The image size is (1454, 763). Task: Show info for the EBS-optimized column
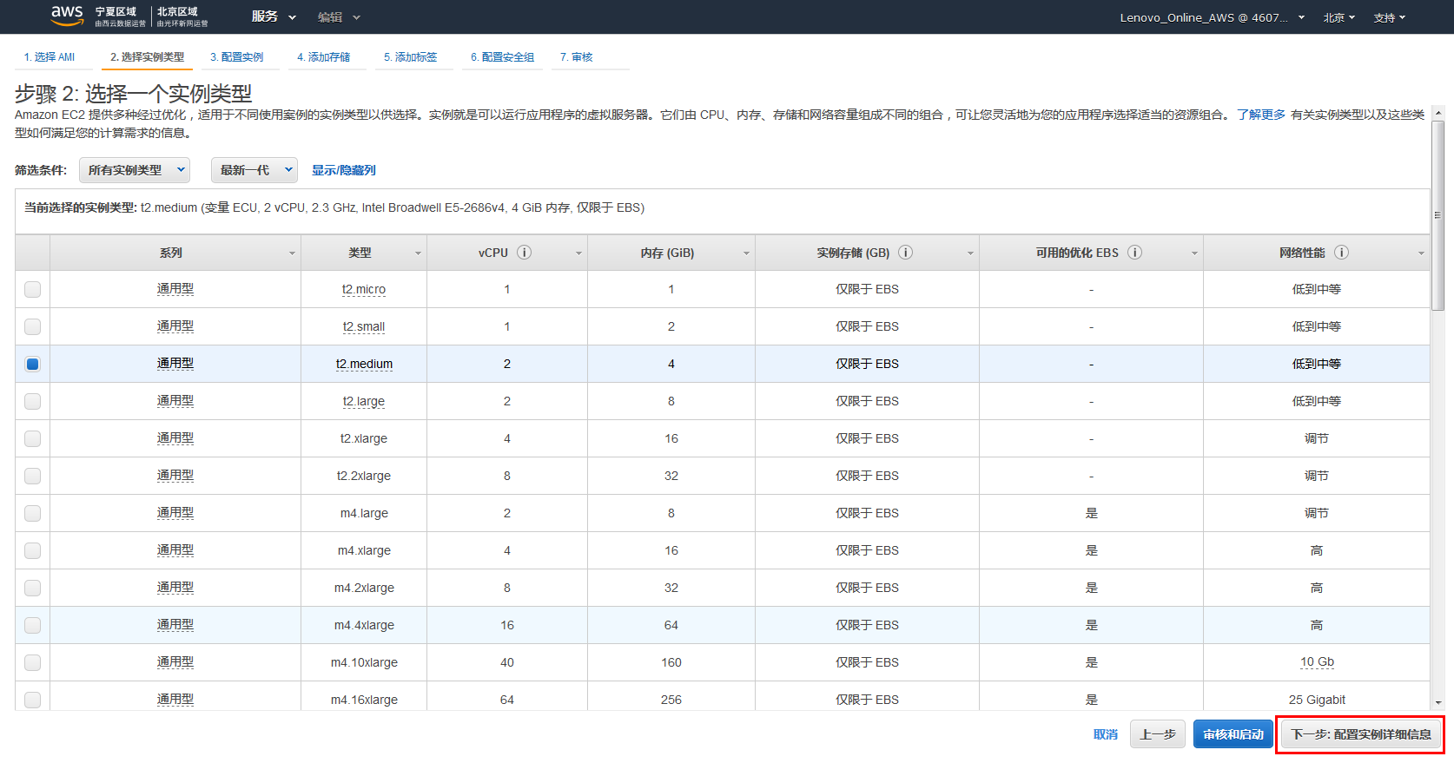click(1134, 253)
